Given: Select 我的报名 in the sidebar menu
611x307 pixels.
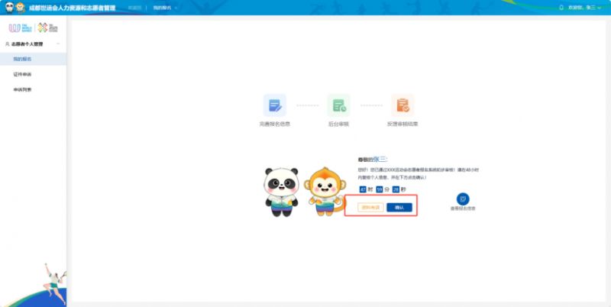Looking at the screenshot, I should (x=33, y=60).
